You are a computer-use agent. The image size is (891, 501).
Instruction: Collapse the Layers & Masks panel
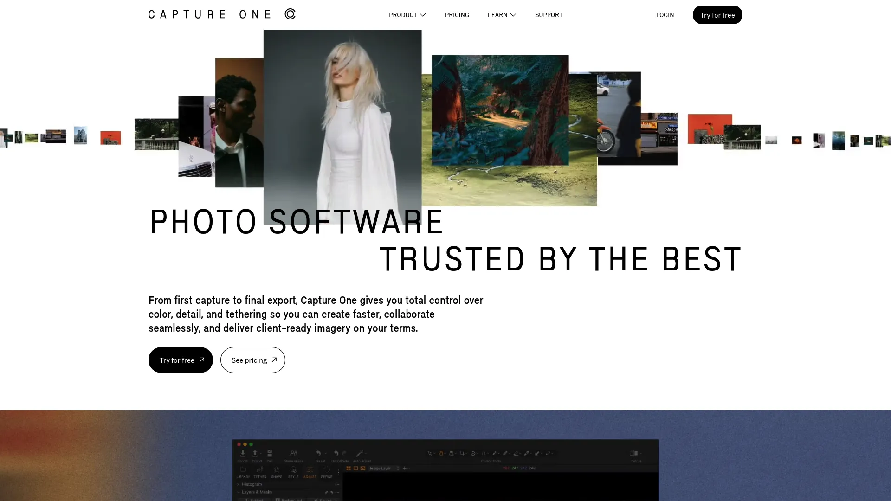239,492
